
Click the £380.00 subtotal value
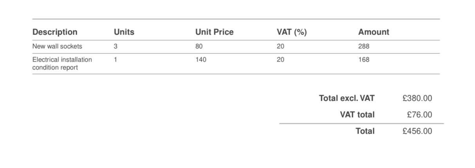coord(417,98)
